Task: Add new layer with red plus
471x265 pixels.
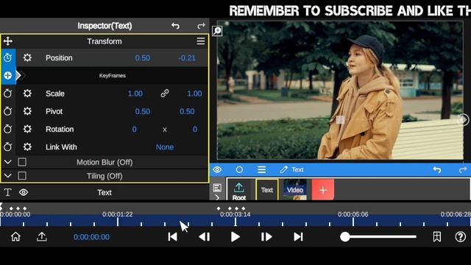Action: (323, 190)
